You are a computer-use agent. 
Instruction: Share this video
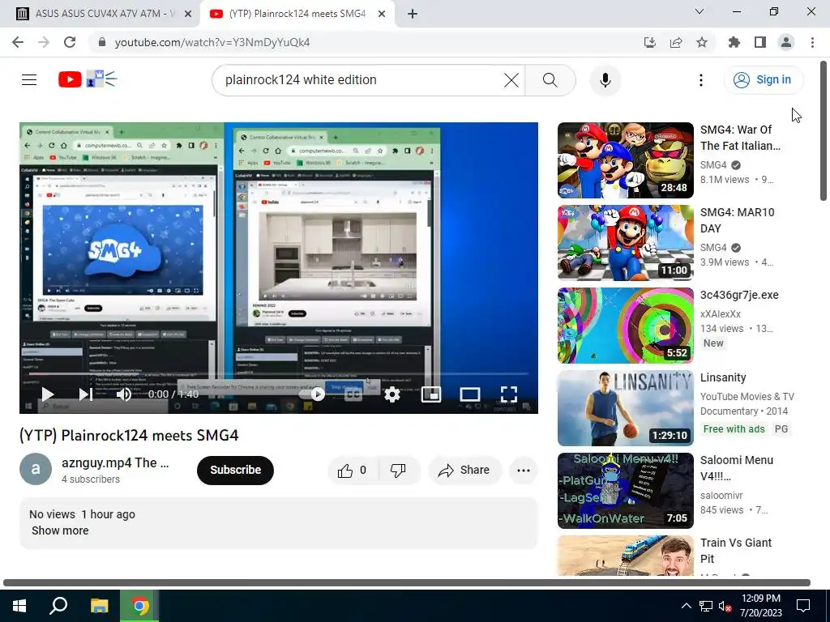click(464, 470)
